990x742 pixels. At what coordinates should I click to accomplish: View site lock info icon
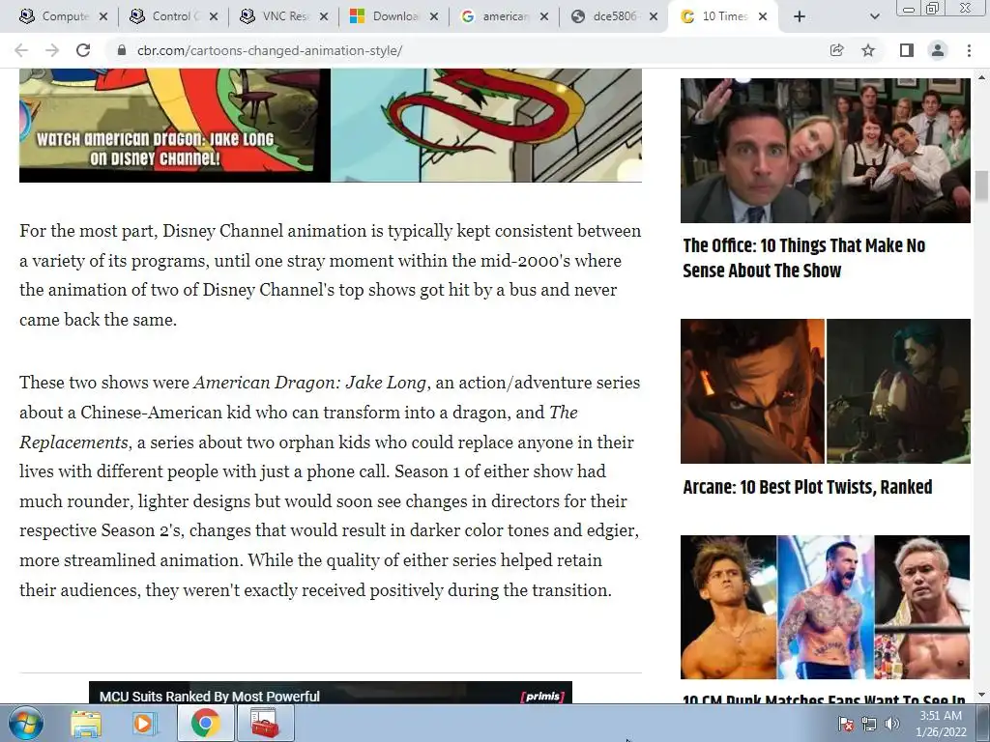(x=121, y=50)
